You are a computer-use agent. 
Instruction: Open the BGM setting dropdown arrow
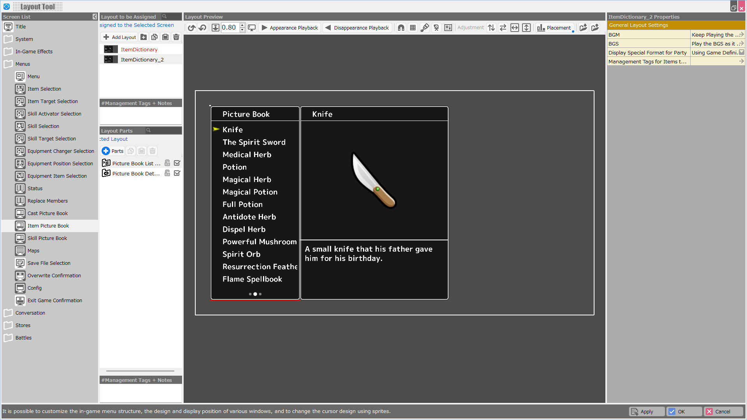coord(742,34)
